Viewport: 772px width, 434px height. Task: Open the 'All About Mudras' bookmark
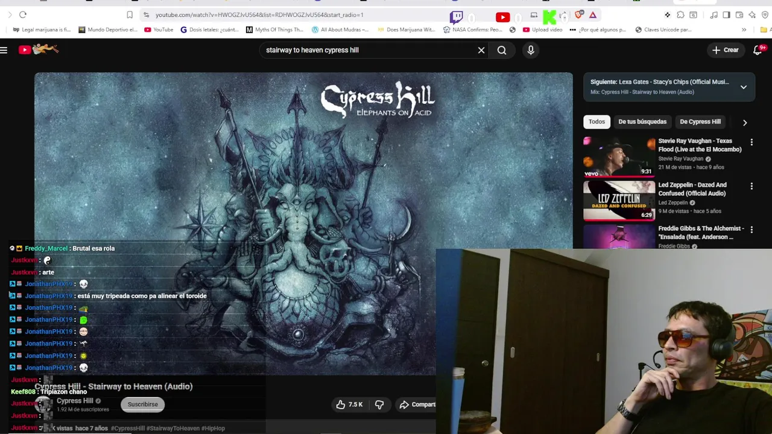pos(340,30)
